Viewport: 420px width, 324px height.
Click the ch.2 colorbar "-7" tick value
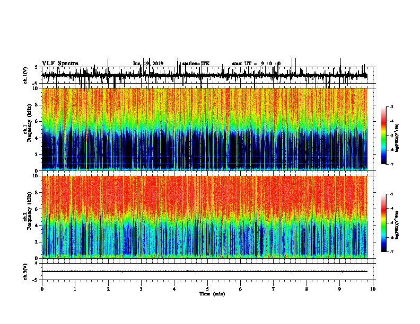click(x=391, y=251)
